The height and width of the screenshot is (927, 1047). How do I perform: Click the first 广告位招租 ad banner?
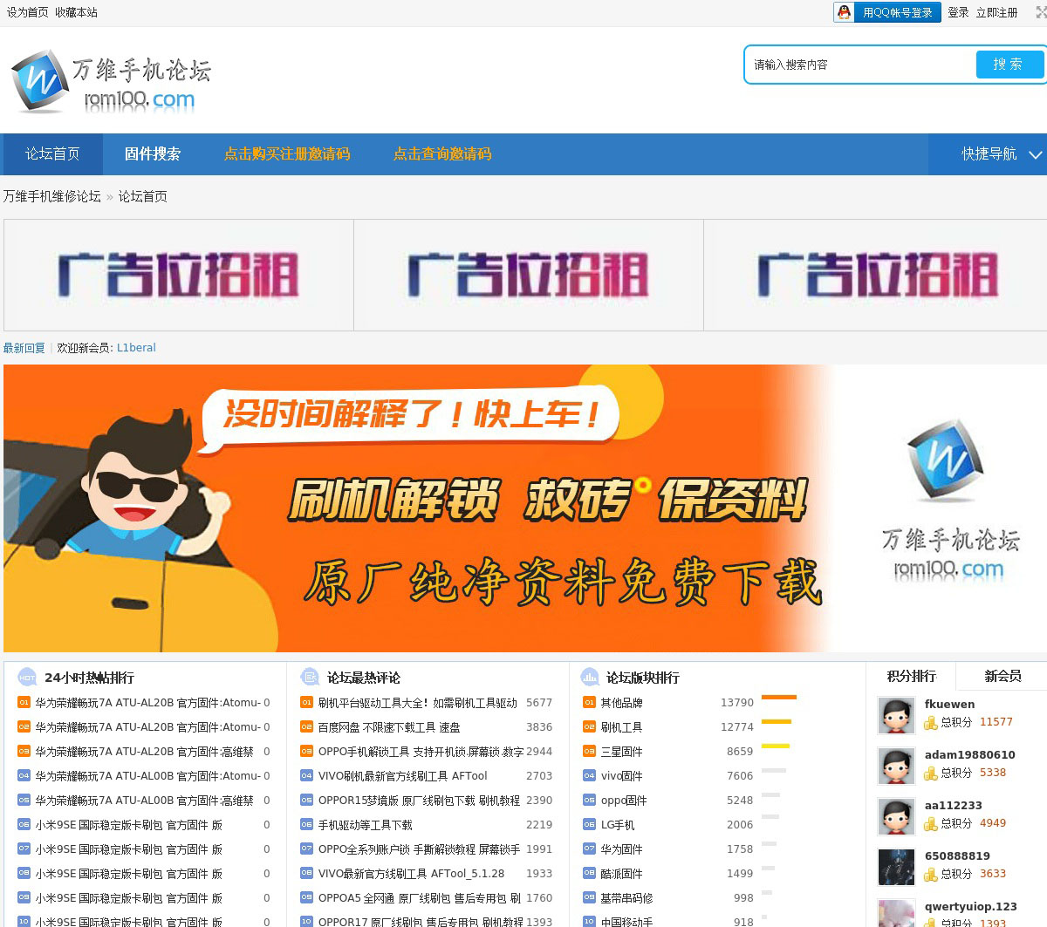pyautogui.click(x=179, y=275)
